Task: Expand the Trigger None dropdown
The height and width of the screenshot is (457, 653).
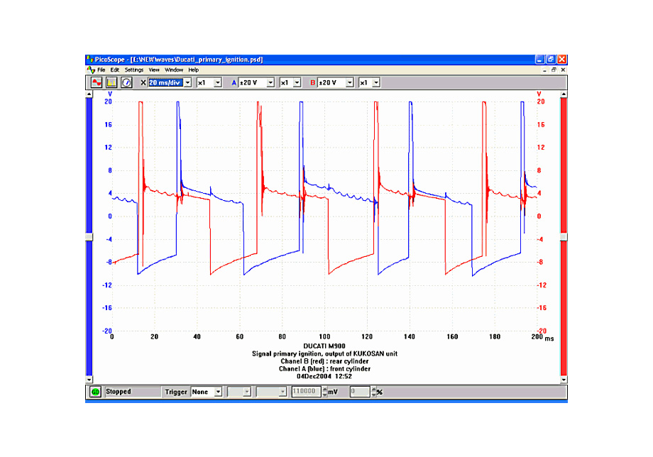Action: [218, 392]
